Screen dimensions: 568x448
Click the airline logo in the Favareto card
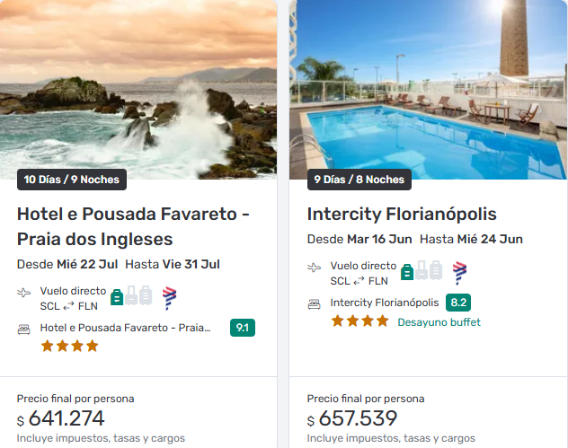pyautogui.click(x=169, y=298)
